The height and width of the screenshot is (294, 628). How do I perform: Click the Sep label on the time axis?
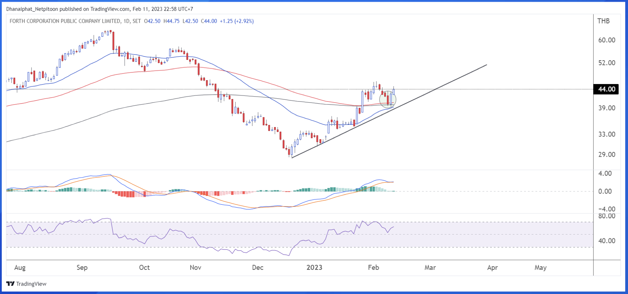tap(82, 268)
